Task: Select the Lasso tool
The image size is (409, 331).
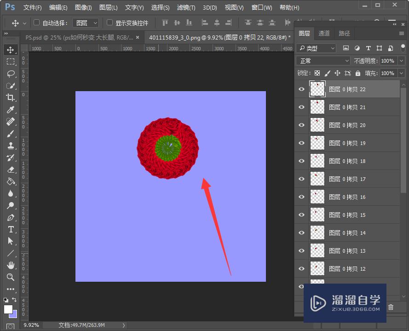Action: (x=10, y=74)
